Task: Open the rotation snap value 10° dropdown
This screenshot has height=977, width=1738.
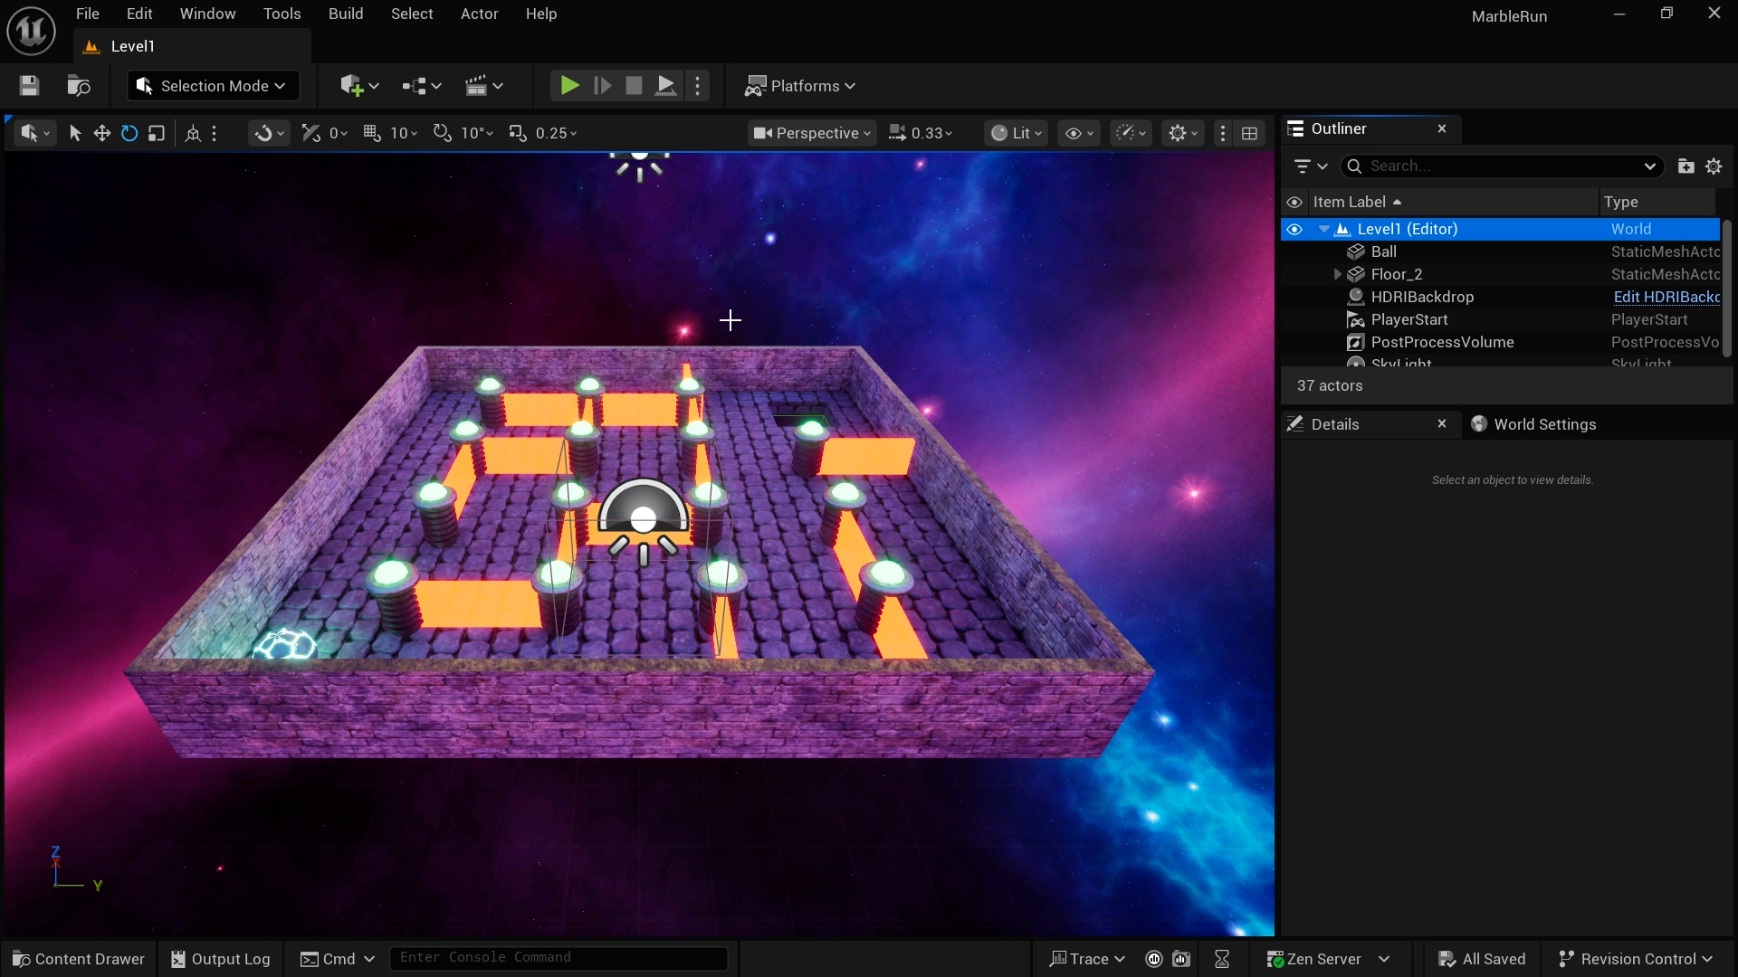Action: (477, 133)
